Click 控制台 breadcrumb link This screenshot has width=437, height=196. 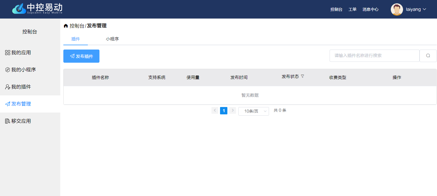77,26
